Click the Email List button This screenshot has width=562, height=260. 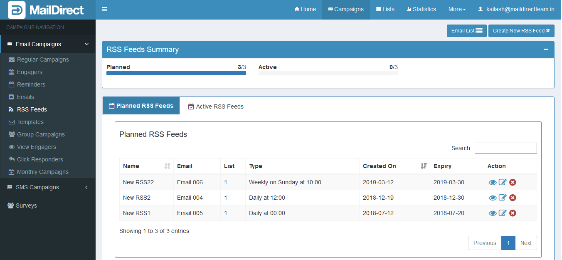point(466,30)
